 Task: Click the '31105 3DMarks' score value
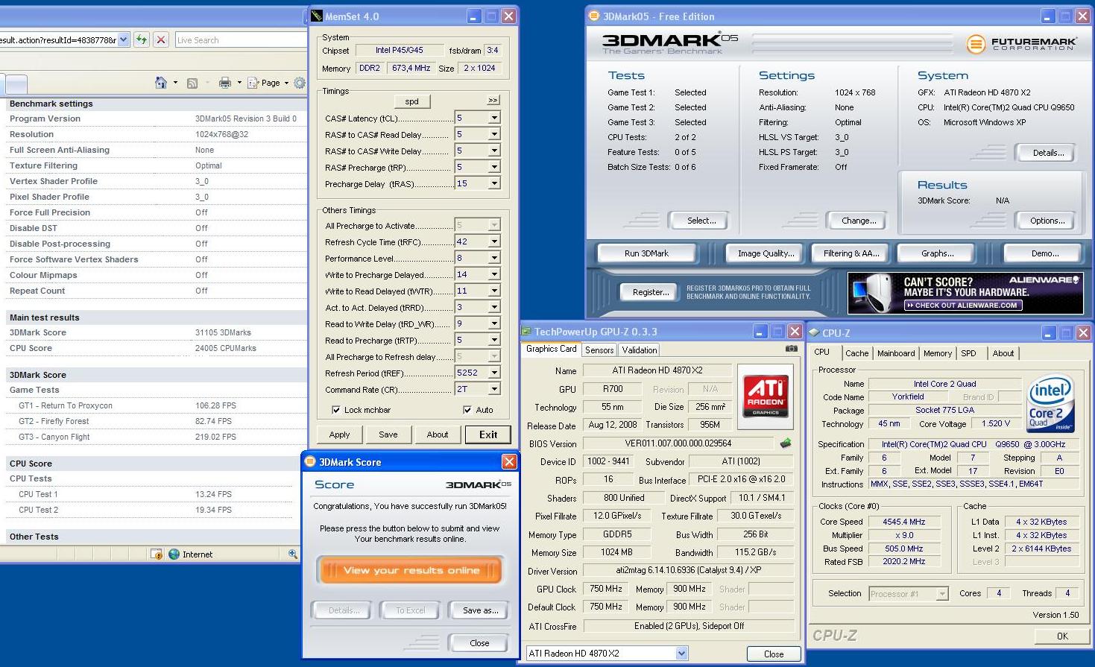(x=223, y=332)
